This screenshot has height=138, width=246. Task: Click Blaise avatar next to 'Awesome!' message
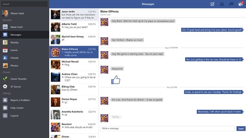104,70
